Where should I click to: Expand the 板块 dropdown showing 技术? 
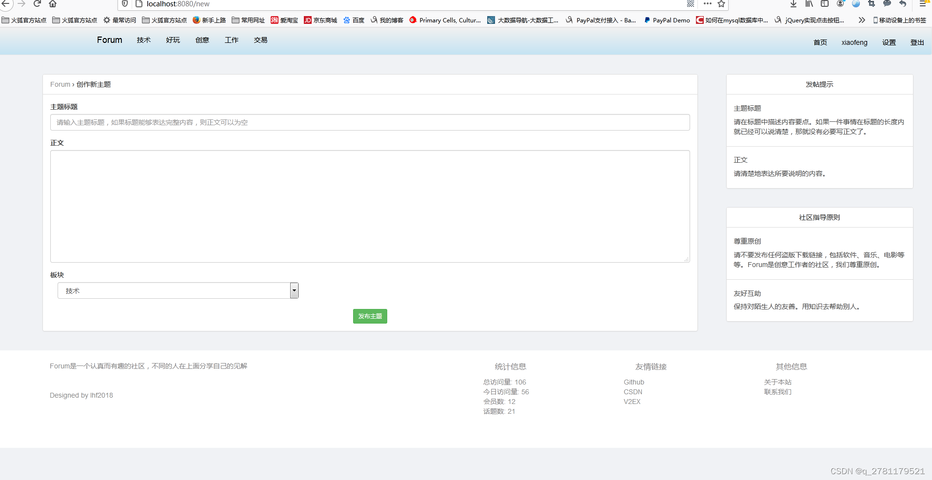178,290
